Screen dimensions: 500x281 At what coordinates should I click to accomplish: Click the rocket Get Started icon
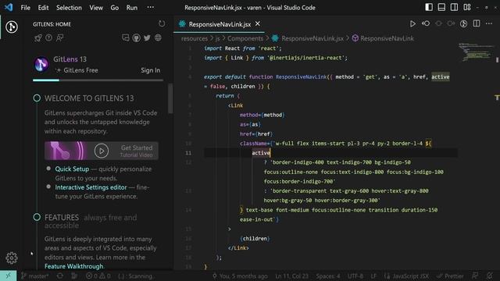(x=38, y=38)
